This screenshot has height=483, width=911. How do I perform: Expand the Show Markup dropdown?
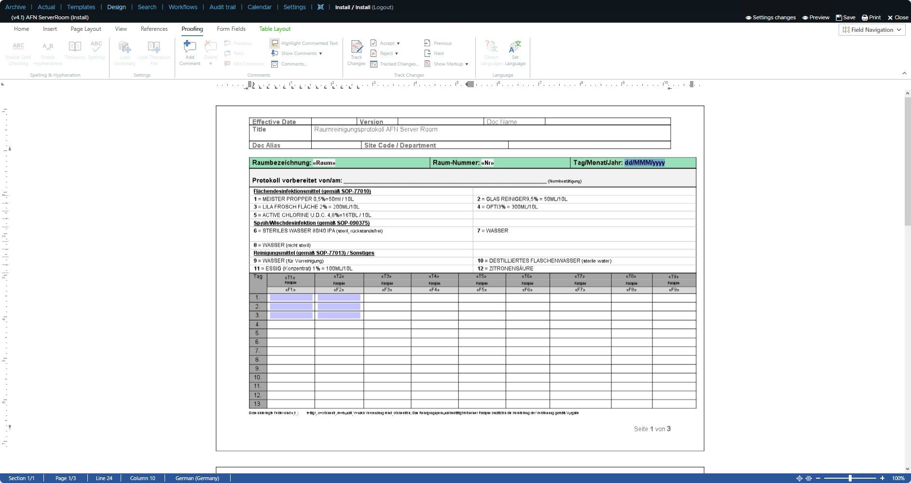pyautogui.click(x=467, y=64)
